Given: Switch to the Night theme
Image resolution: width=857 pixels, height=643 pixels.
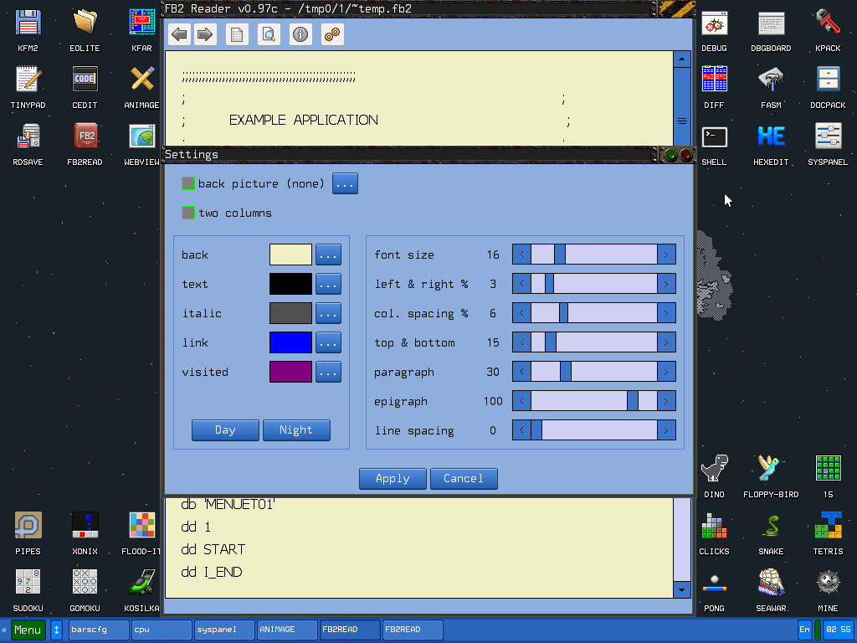Looking at the screenshot, I should pos(295,430).
